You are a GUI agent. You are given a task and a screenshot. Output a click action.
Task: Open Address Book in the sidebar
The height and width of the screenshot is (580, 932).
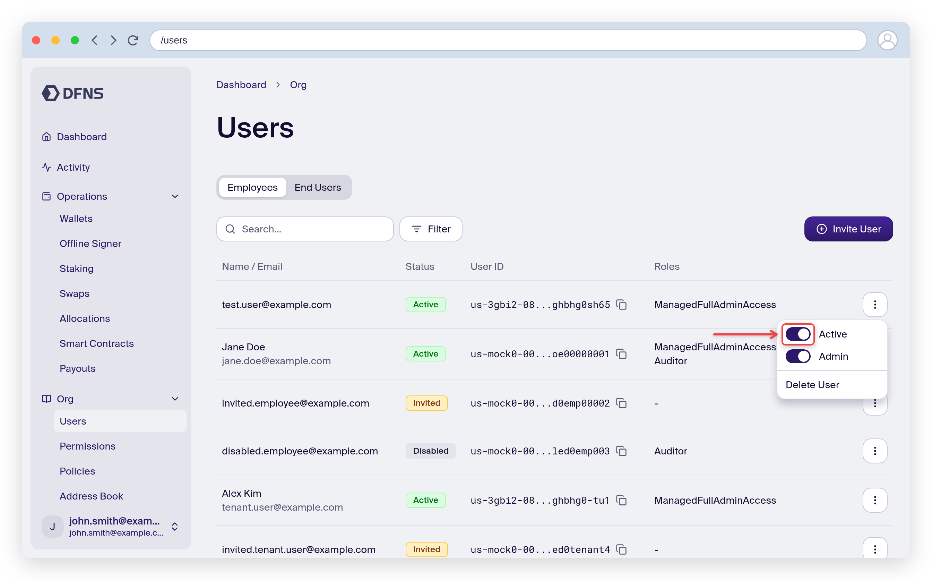[91, 496]
